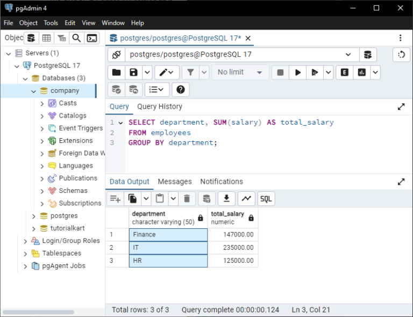Image resolution: width=413 pixels, height=317 pixels.
Task: Click the Explain Analyze button
Action: (361, 73)
